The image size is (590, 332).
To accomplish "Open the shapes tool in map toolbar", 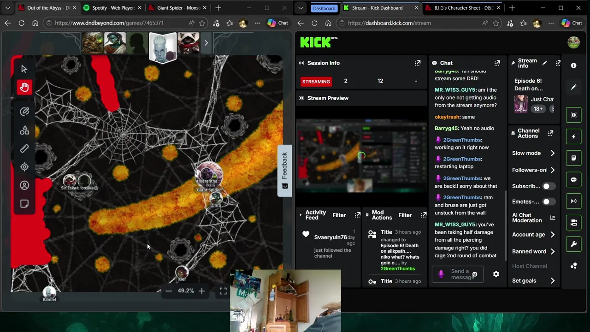I will [24, 130].
